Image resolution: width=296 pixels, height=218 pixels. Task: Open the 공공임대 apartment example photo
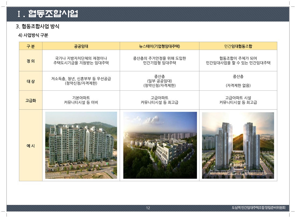(81, 145)
